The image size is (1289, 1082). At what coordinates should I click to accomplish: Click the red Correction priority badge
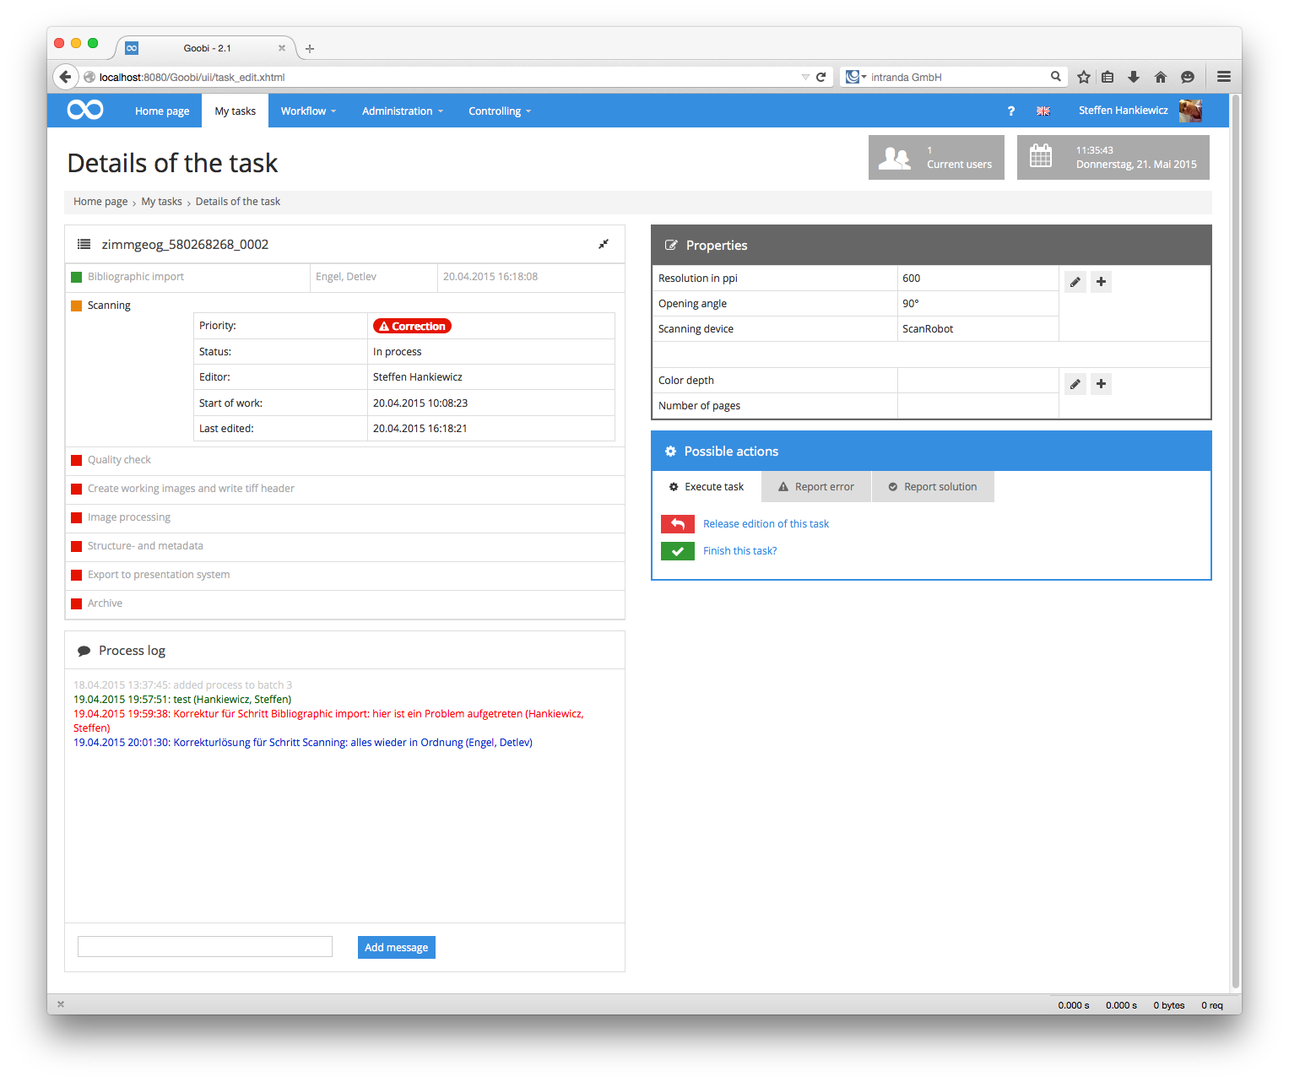pyautogui.click(x=412, y=327)
